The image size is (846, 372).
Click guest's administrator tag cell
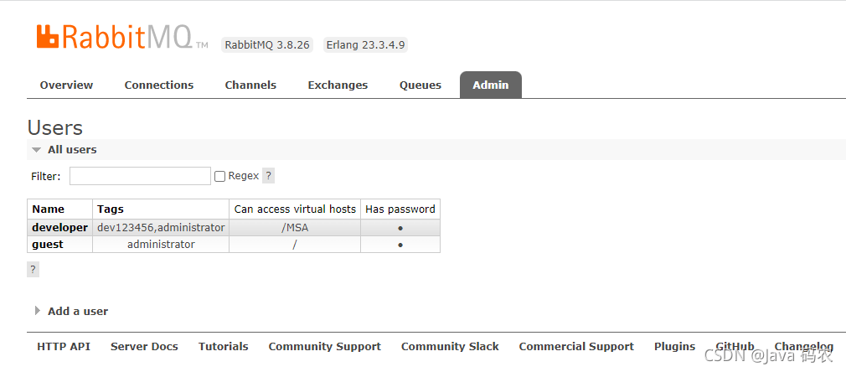[161, 245]
